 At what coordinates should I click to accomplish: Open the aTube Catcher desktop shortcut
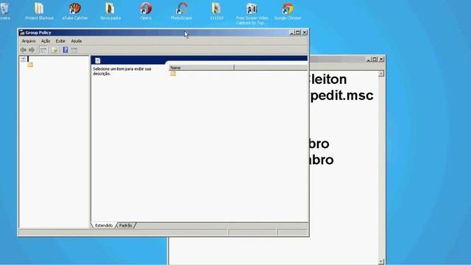tap(75, 11)
